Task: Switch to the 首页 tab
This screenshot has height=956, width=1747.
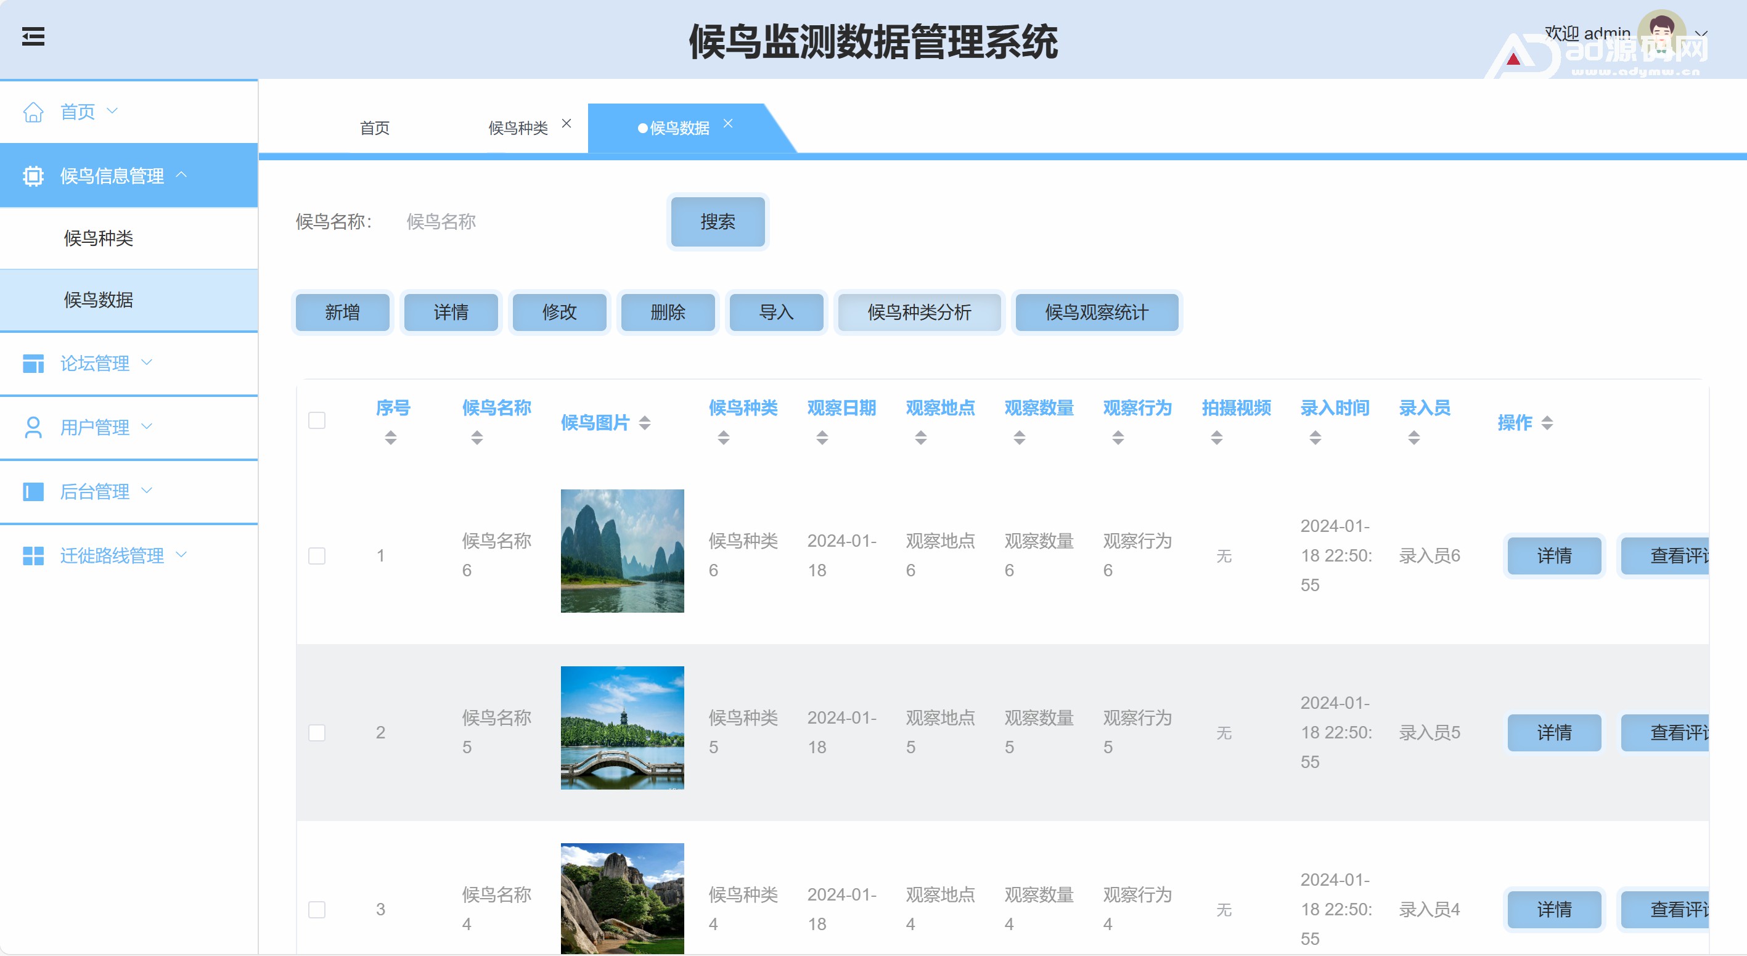Action: coord(374,128)
